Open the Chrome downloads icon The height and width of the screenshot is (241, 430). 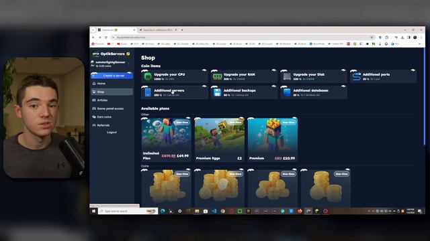tap(402, 37)
